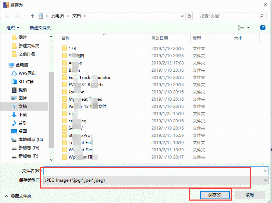The height and width of the screenshot is (203, 272).
Task: Click the Back navigation arrow
Action: (x=7, y=16)
